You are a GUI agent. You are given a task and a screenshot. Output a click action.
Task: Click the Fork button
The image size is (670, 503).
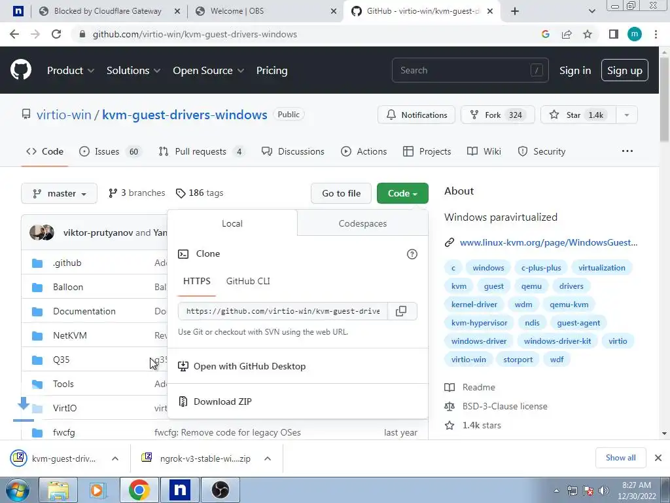click(x=497, y=115)
